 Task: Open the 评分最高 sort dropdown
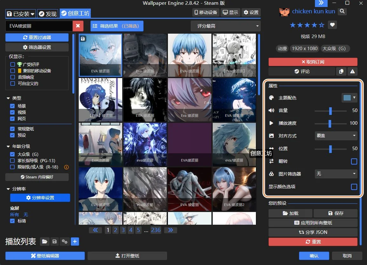(x=226, y=26)
